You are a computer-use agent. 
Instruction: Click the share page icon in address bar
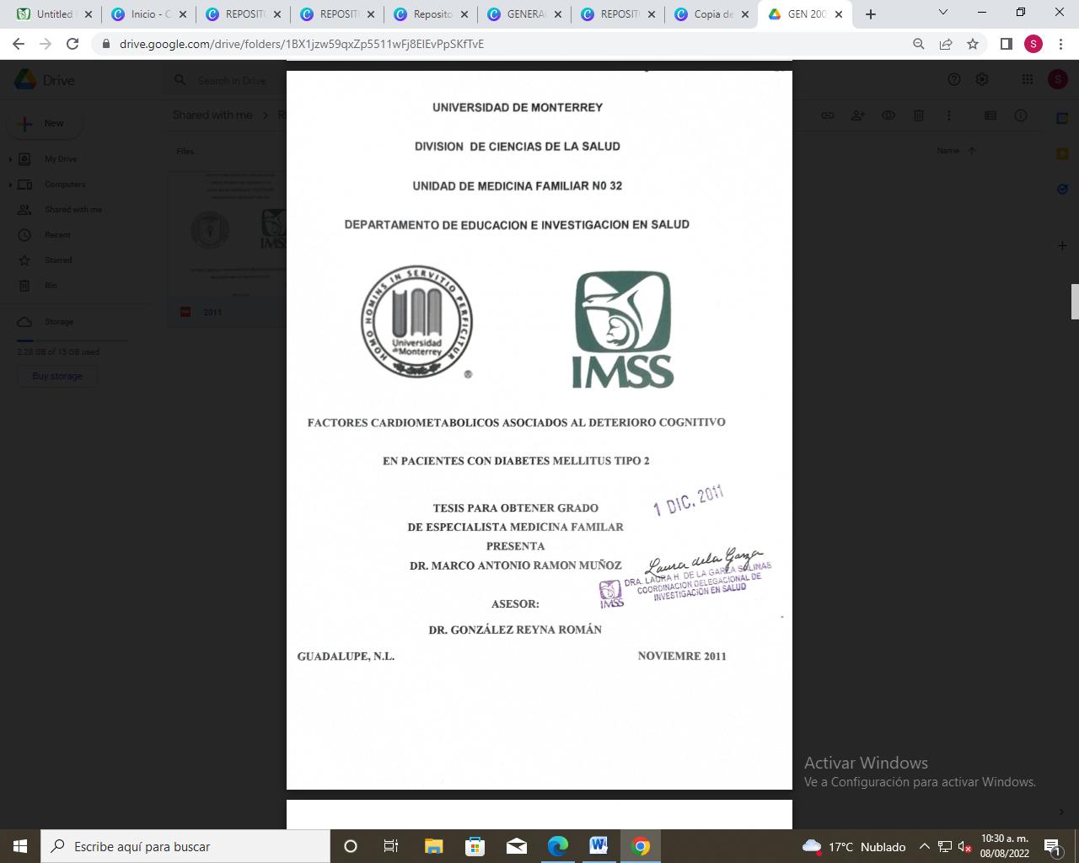(x=946, y=44)
